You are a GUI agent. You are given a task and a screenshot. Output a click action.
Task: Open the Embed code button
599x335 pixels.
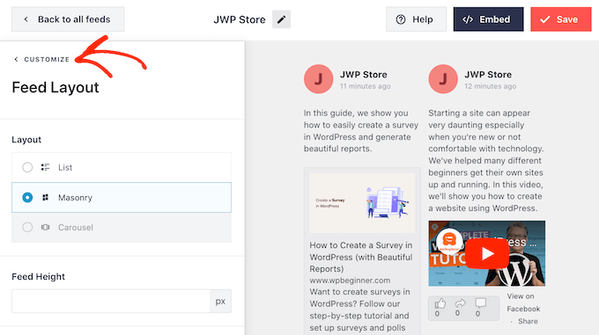coord(488,19)
